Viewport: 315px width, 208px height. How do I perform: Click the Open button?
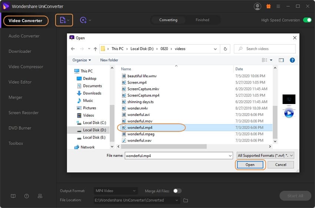[250, 165]
